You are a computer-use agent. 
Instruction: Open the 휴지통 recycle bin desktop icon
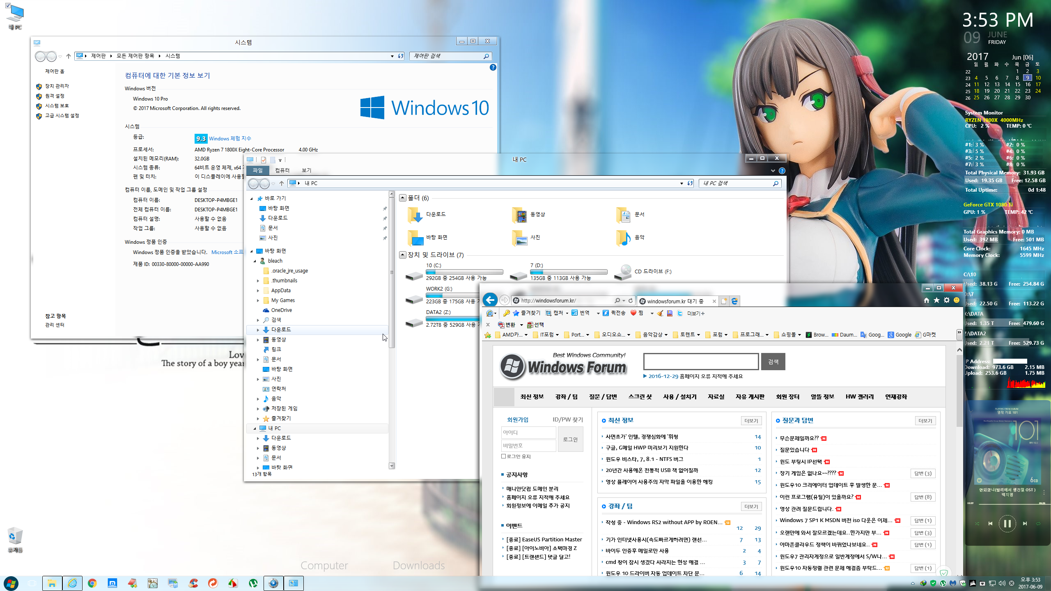15,540
